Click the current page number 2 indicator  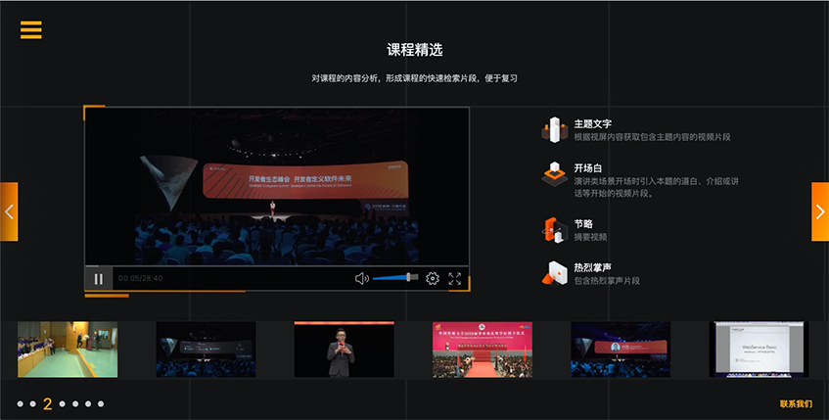click(x=47, y=403)
